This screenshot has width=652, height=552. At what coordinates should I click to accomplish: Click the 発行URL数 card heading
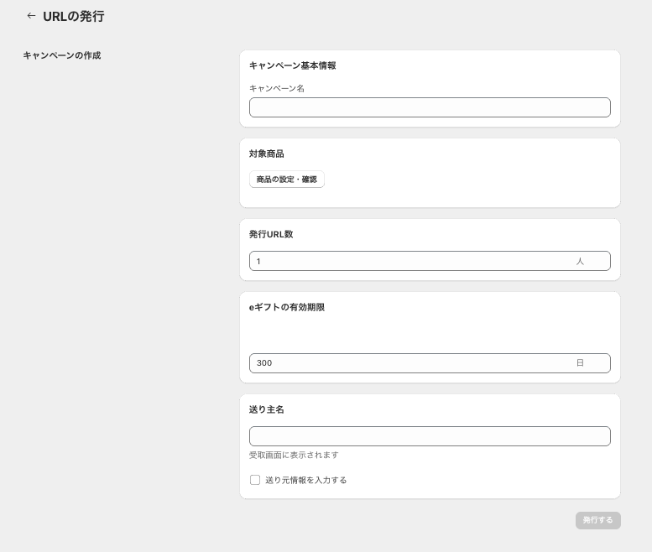point(271,234)
